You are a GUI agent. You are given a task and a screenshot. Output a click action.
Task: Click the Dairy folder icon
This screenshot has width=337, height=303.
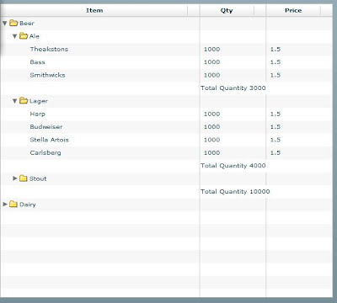(x=13, y=205)
